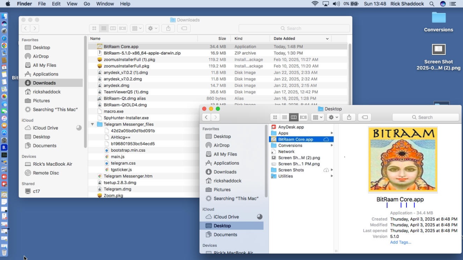Click the Add Tags link
The width and height of the screenshot is (463, 260).
[x=400, y=242]
